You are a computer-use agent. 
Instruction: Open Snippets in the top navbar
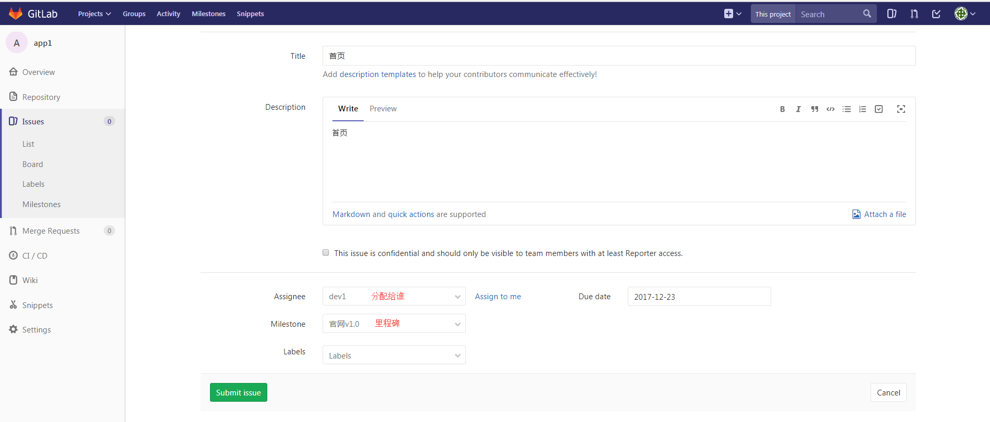[250, 14]
